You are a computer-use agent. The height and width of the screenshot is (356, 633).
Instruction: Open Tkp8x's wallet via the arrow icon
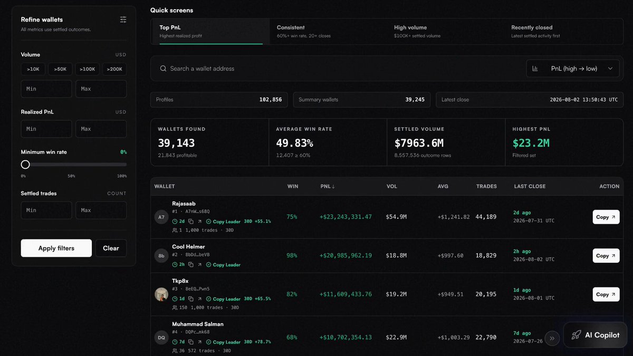click(199, 299)
